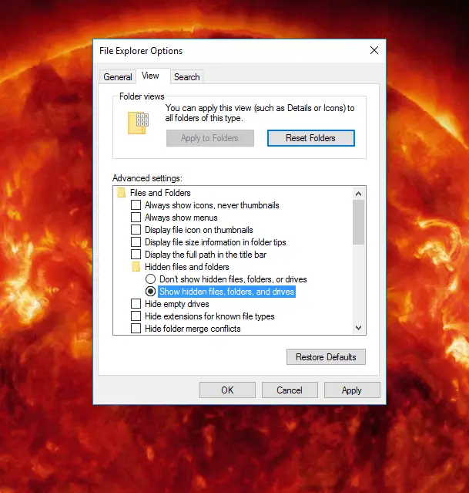Click the Reset Folders button

[x=311, y=138]
